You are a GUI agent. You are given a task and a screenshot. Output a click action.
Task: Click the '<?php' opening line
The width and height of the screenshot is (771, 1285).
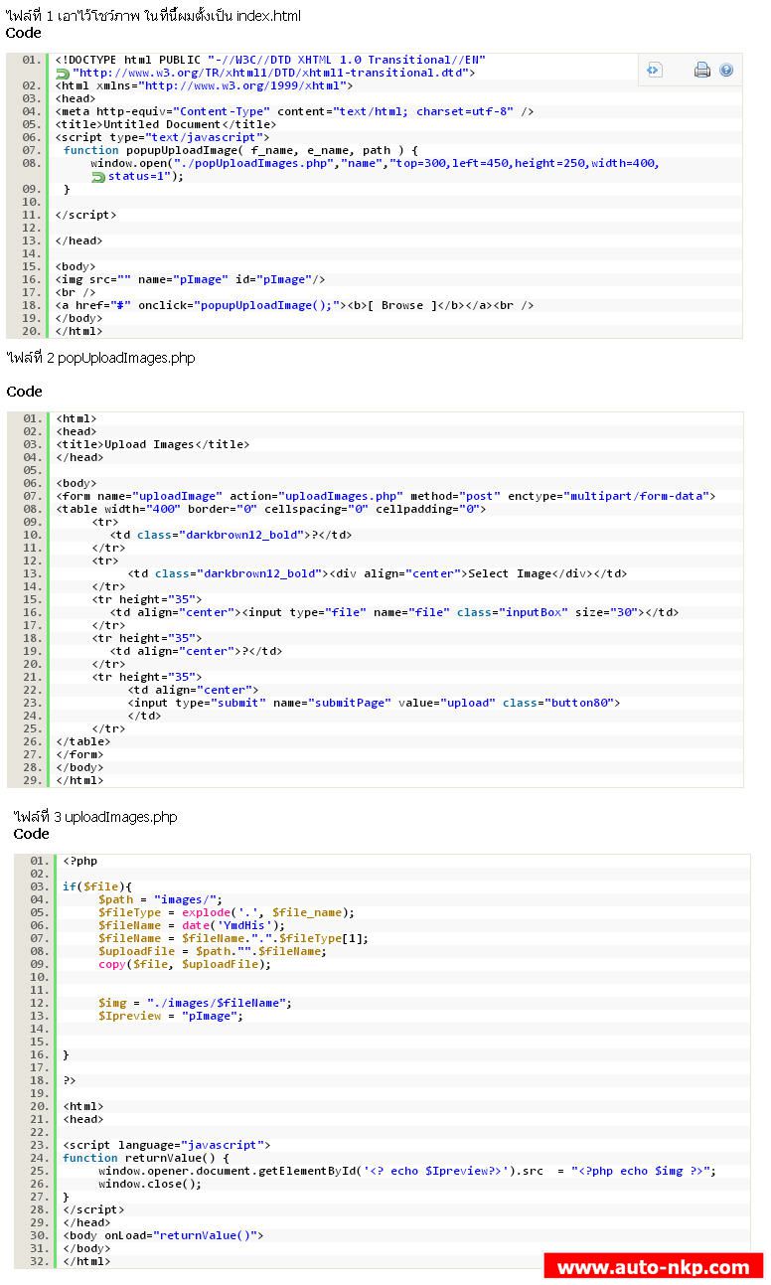(x=80, y=861)
